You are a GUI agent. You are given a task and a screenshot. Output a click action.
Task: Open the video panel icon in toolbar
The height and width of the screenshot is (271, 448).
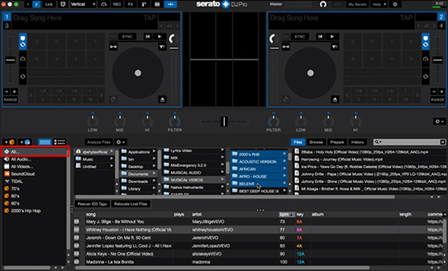157,4
